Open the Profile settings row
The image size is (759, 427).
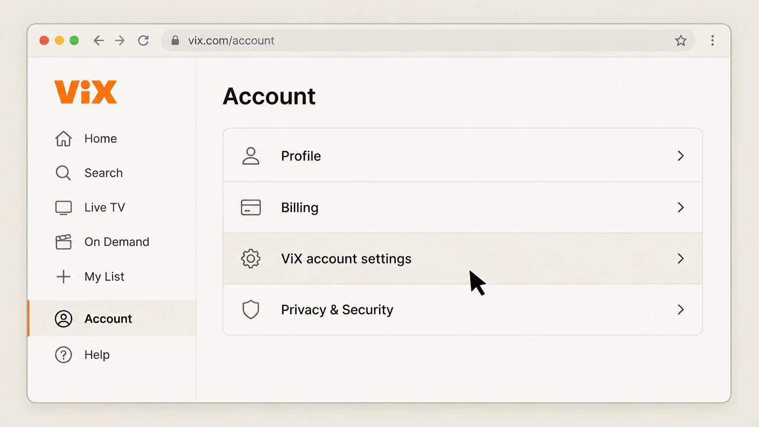click(463, 156)
